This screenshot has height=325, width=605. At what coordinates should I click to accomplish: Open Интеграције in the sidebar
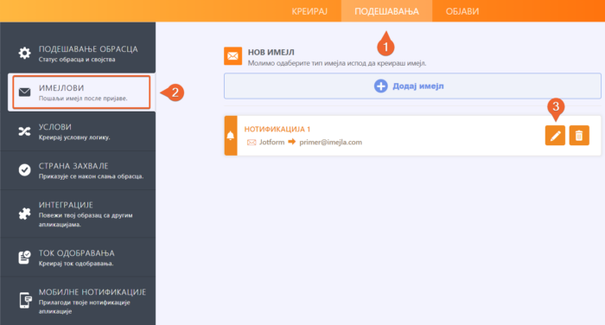(78, 213)
